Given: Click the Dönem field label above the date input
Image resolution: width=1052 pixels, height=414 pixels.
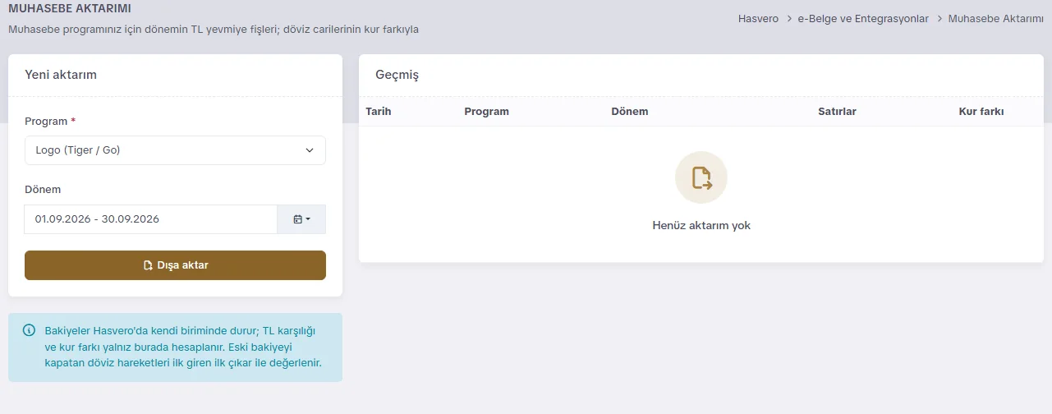Looking at the screenshot, I should [x=43, y=189].
